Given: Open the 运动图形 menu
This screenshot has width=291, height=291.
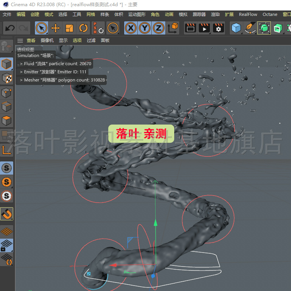Looking at the screenshot, I should coord(137,14).
